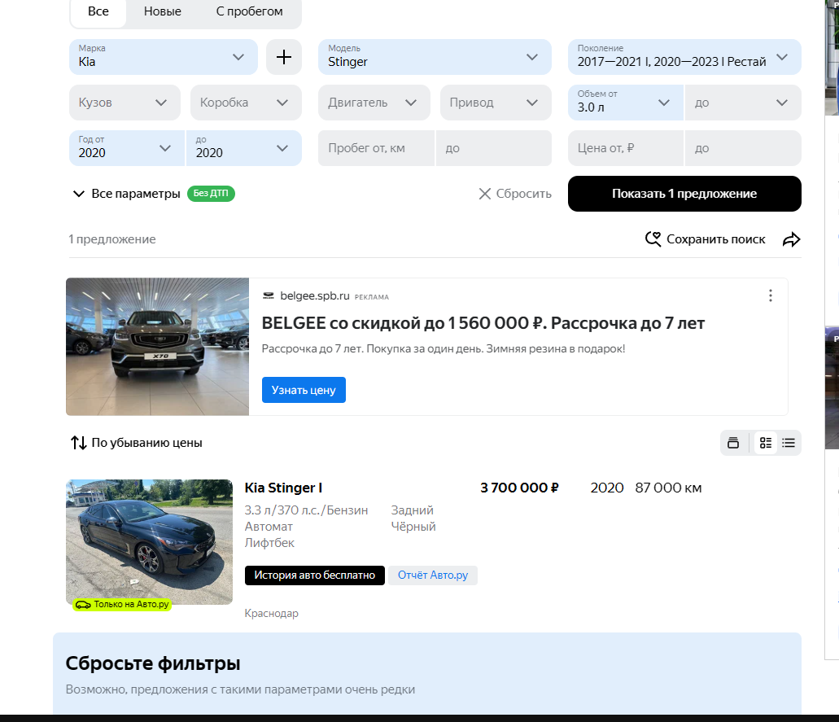
Task: Click the Только на Авто.ру badge
Action: 122,604
